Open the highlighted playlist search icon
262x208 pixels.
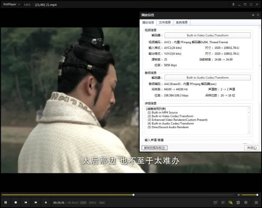(x=231, y=202)
